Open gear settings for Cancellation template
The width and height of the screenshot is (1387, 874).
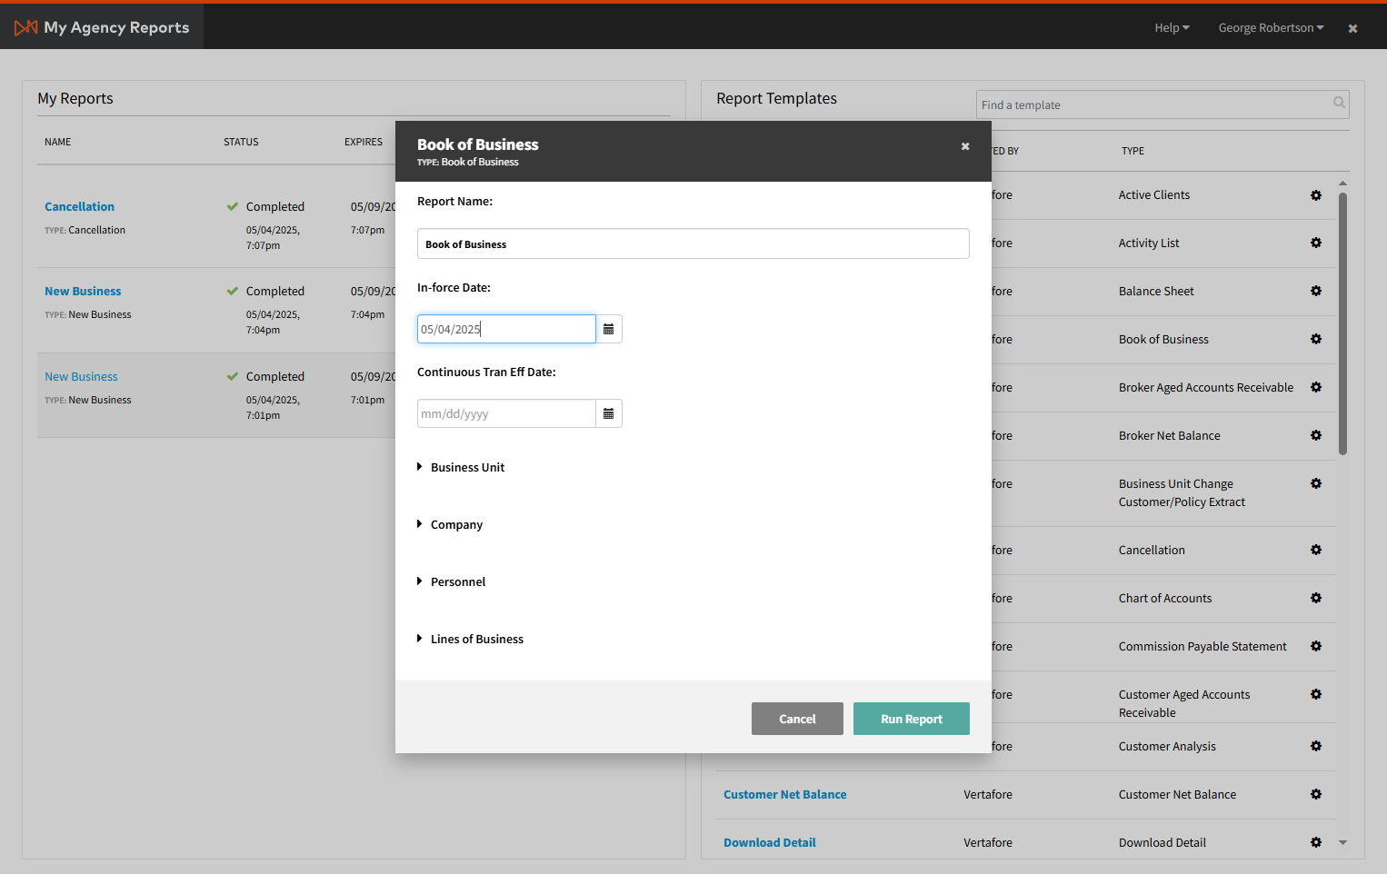point(1316,550)
